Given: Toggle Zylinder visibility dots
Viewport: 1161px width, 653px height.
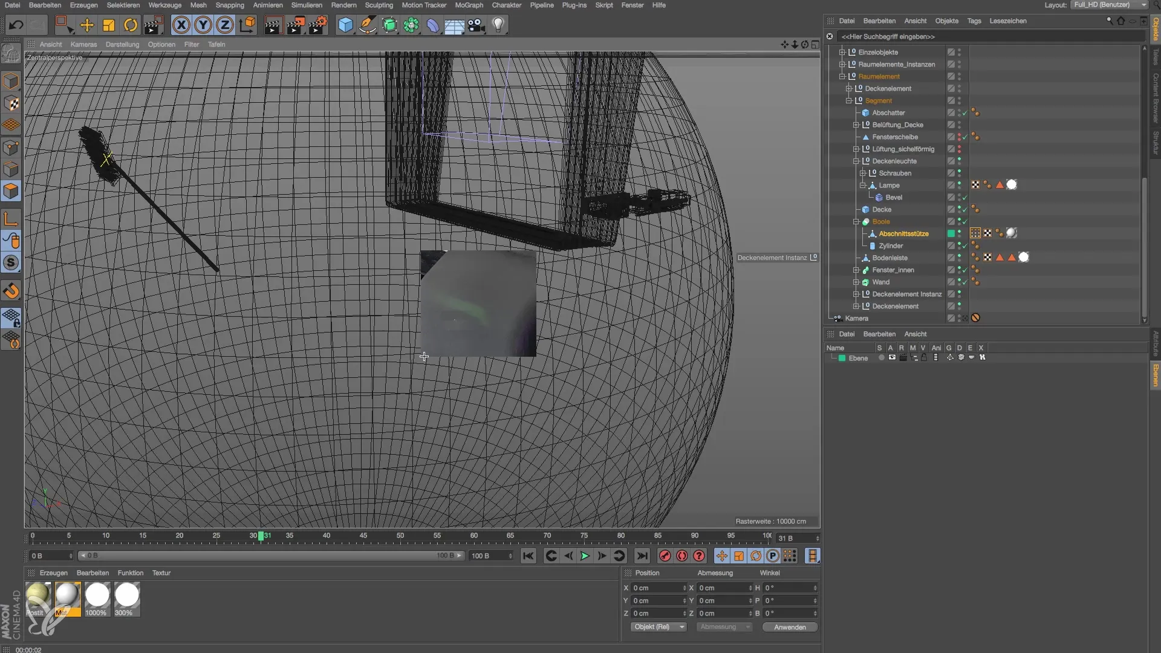Looking at the screenshot, I should point(959,245).
